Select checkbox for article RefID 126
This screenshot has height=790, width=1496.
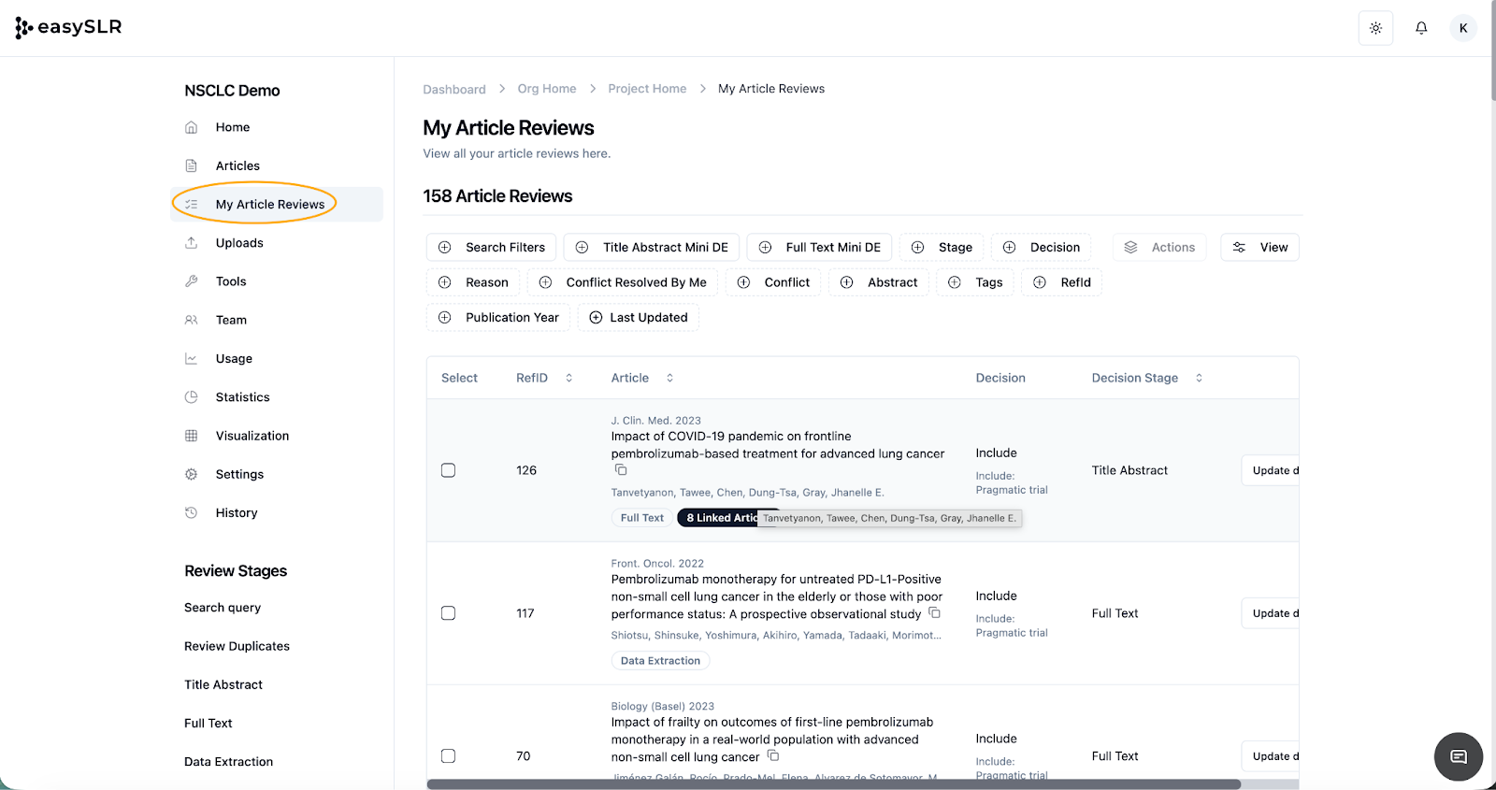pyautogui.click(x=449, y=470)
